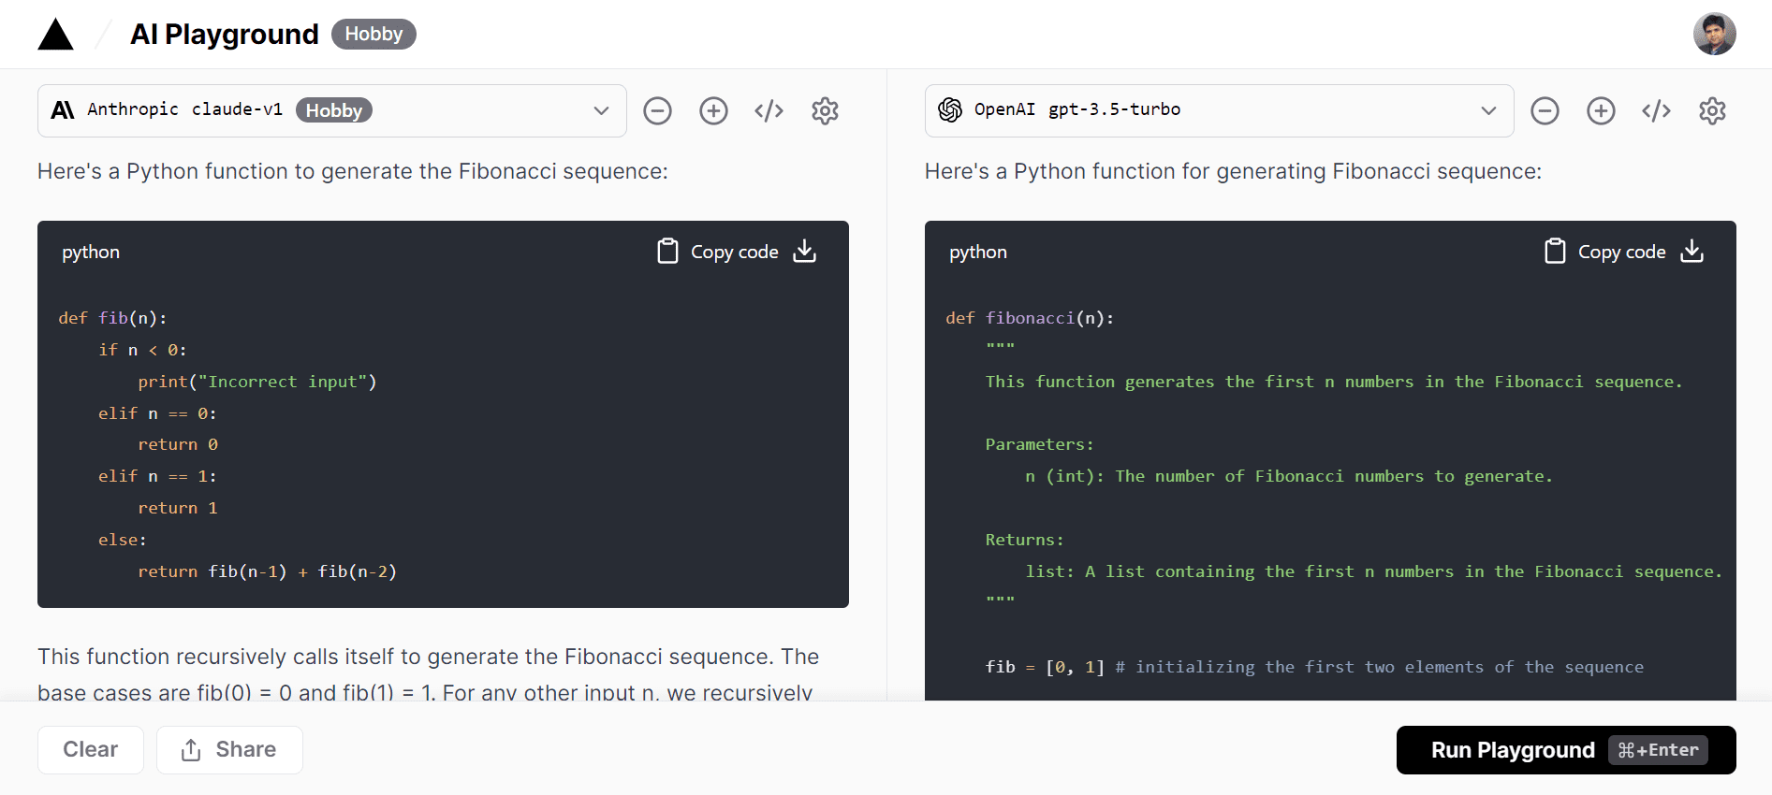Add a model next to claude-v1 panel
Screen dimensions: 1772x795
click(x=713, y=111)
